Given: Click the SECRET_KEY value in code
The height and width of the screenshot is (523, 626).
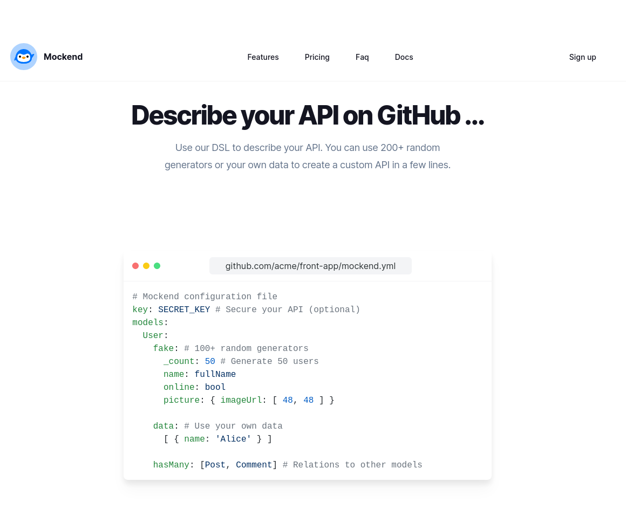Looking at the screenshot, I should 184,309.
